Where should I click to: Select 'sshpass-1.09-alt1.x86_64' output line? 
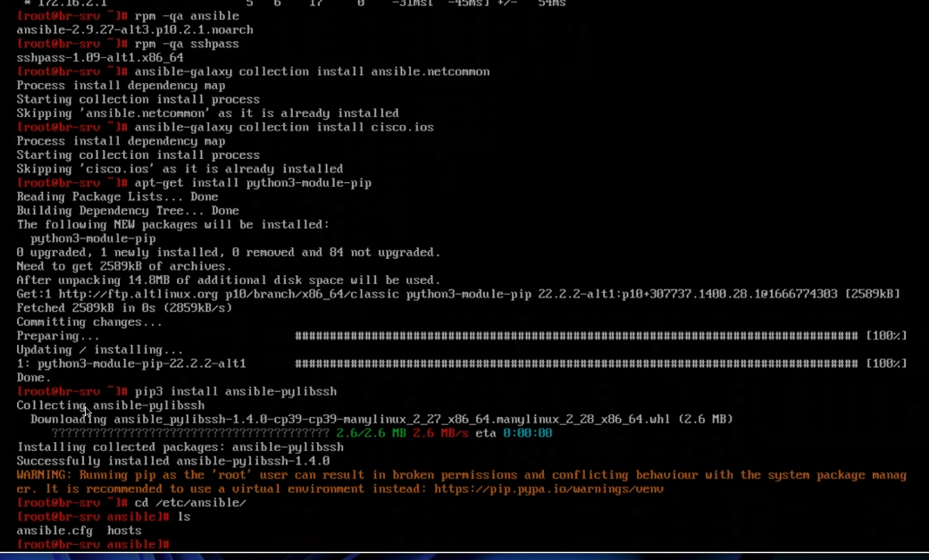(100, 57)
